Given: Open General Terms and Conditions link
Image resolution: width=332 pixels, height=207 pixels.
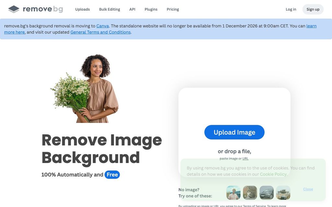Looking at the screenshot, I should 101,32.
